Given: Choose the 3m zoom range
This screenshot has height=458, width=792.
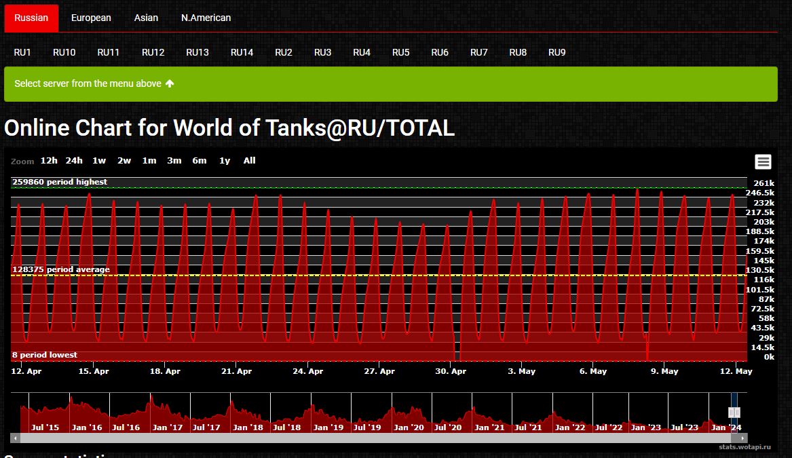Looking at the screenshot, I should click(174, 161).
